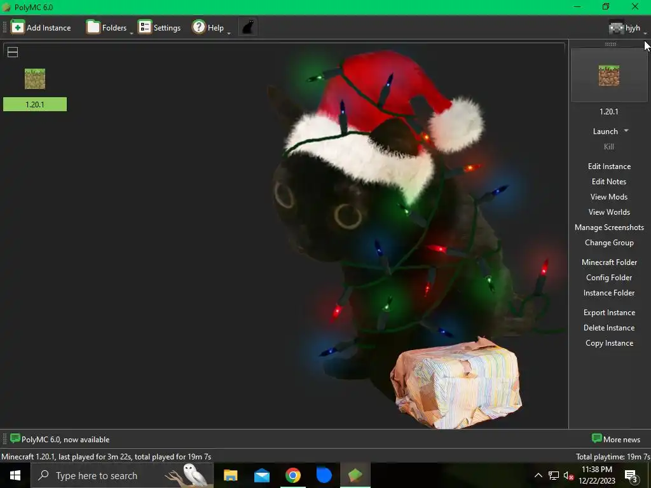This screenshot has width=651, height=488.
Task: Open Google Chrome from taskbar
Action: point(292,475)
